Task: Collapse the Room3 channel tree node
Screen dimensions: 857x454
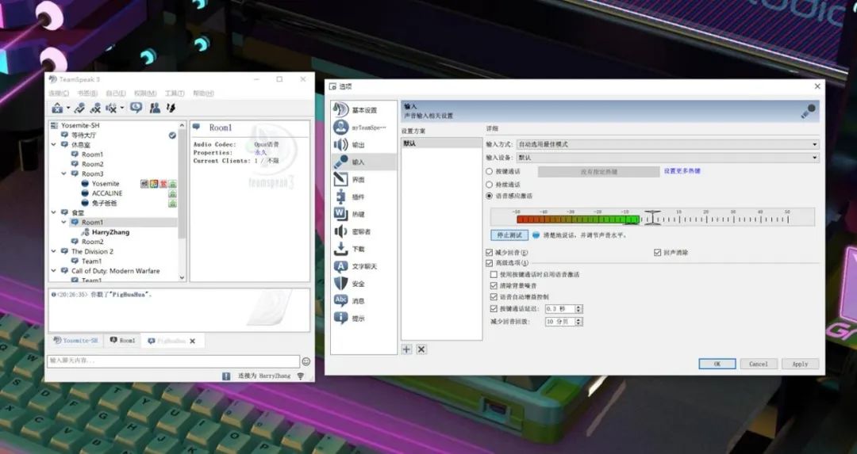Action: point(64,174)
